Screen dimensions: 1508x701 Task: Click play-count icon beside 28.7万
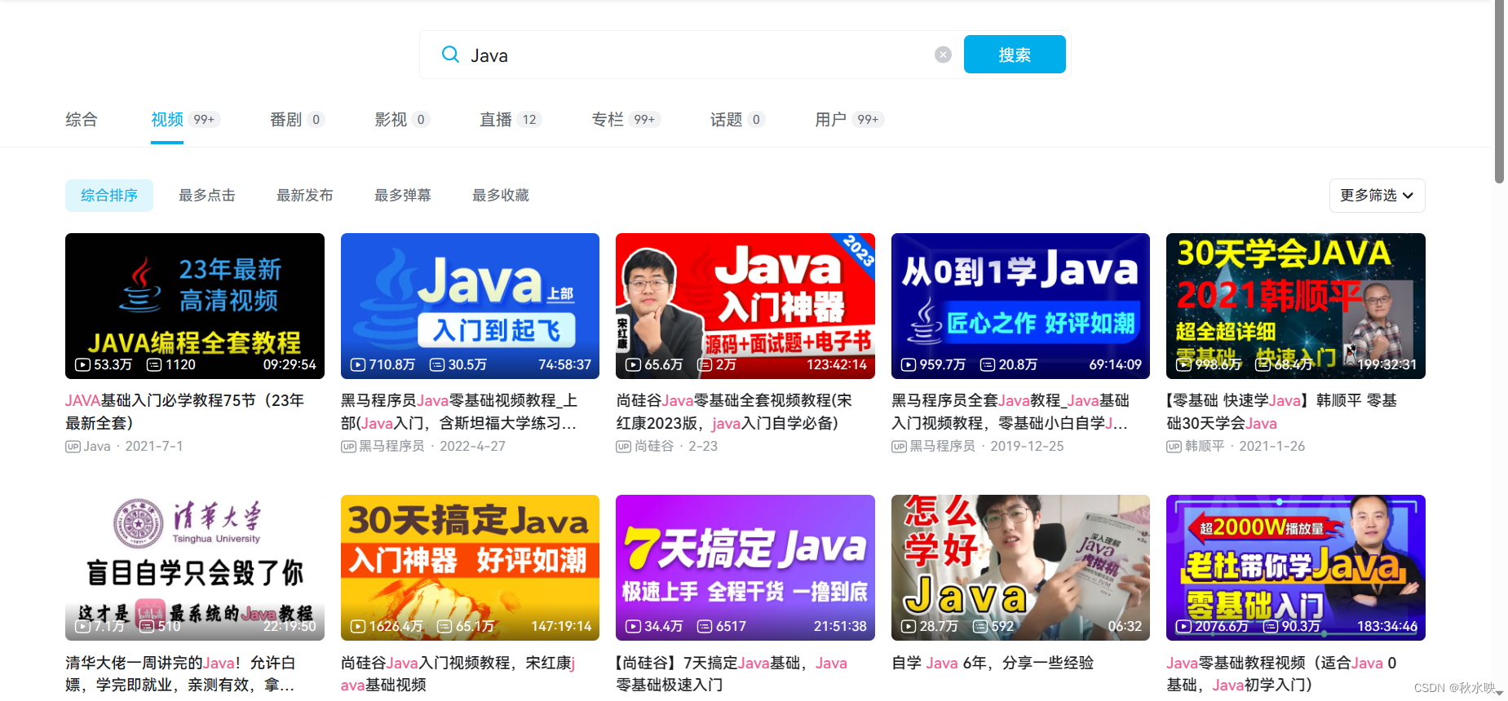[909, 626]
